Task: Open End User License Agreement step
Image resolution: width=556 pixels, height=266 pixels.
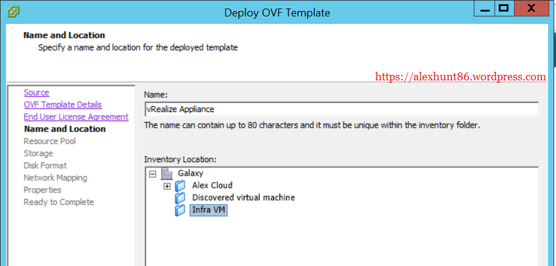Action: 76,117
